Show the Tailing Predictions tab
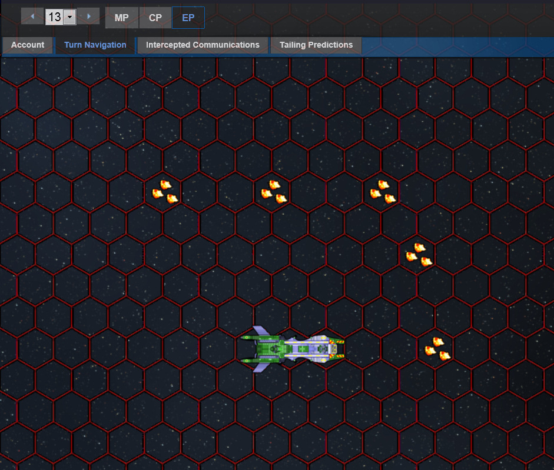The image size is (554, 470). pyautogui.click(x=316, y=45)
